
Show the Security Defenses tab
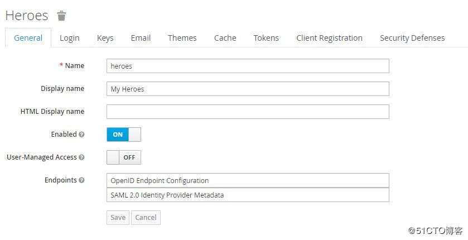pos(412,38)
